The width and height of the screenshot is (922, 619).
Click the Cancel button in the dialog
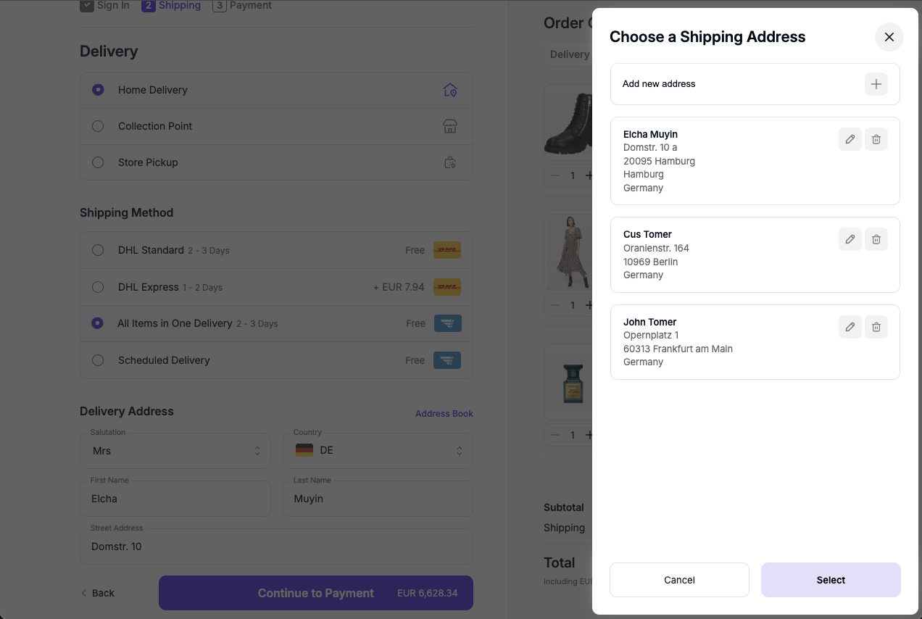[679, 580]
